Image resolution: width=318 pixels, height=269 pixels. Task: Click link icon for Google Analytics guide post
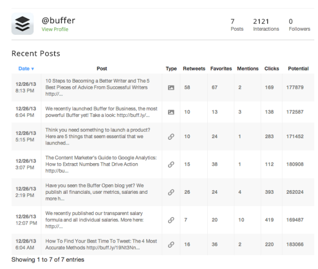171,165
